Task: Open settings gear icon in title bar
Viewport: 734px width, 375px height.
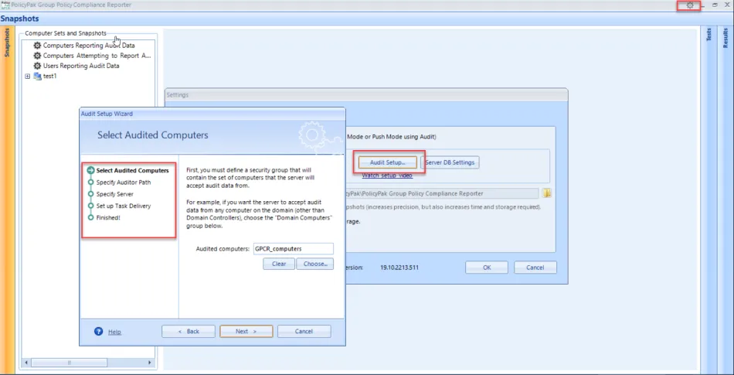Action: [690, 5]
